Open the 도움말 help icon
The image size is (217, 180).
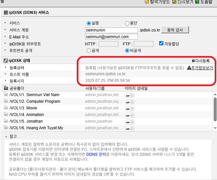pyautogui.click(x=197, y=2)
